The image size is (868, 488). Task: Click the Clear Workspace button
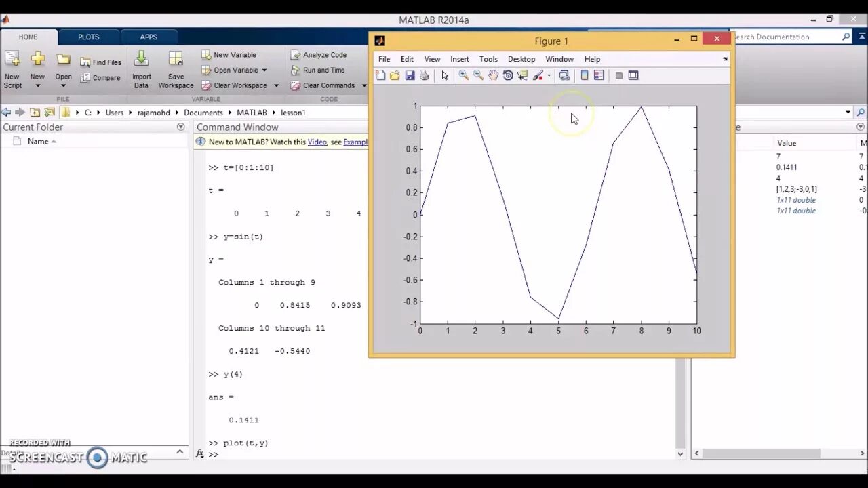[233, 85]
